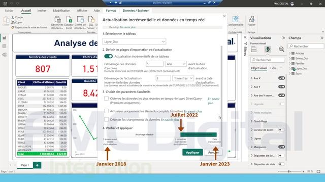
Task: Turn off the incremental refresh toggle
Action: (x=108, y=56)
